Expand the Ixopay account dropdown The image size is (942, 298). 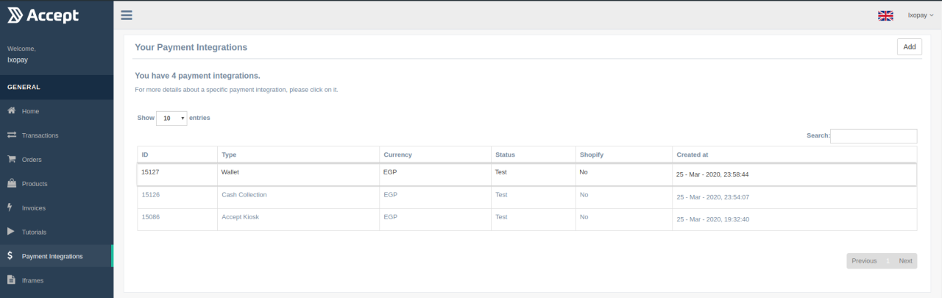click(x=920, y=15)
